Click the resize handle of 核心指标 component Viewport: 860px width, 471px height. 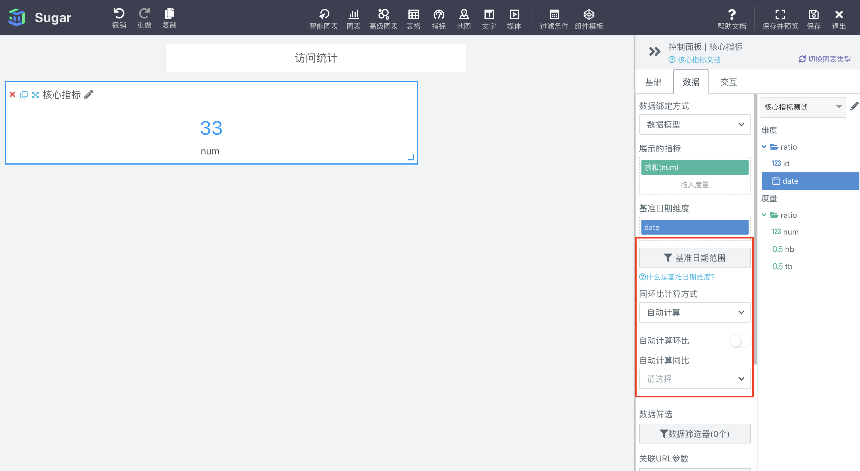(411, 157)
